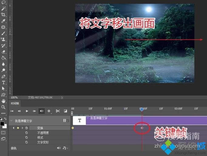The width and height of the screenshot is (207, 156).
Task: Step forward to next frame
Action: [34, 111]
